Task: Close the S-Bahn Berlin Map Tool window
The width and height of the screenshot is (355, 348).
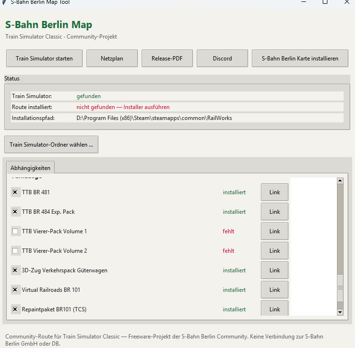Action: click(346, 2)
